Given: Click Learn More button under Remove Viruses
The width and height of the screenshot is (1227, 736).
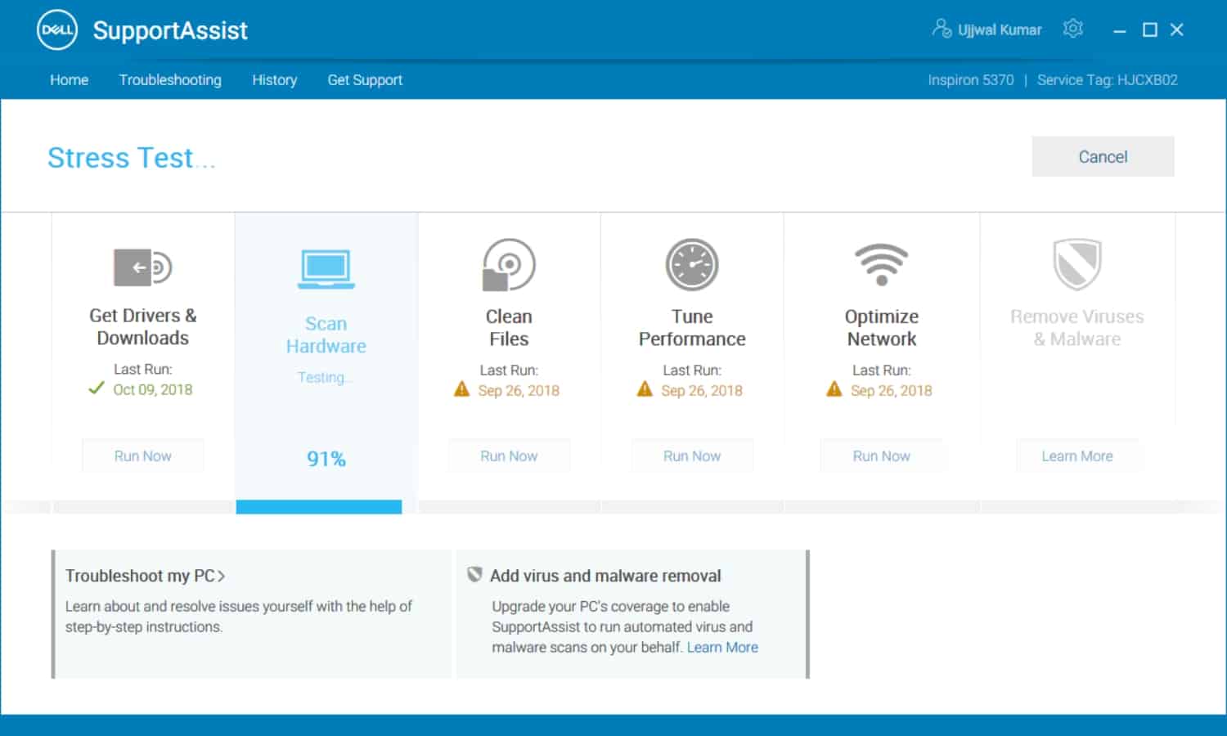Looking at the screenshot, I should pos(1077,456).
